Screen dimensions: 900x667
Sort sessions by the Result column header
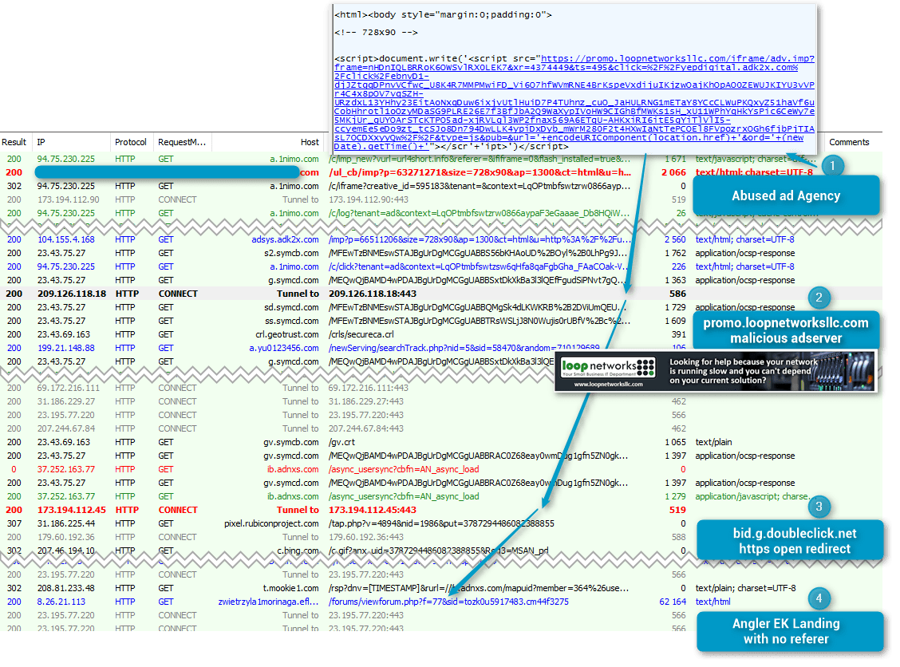pyautogui.click(x=14, y=142)
